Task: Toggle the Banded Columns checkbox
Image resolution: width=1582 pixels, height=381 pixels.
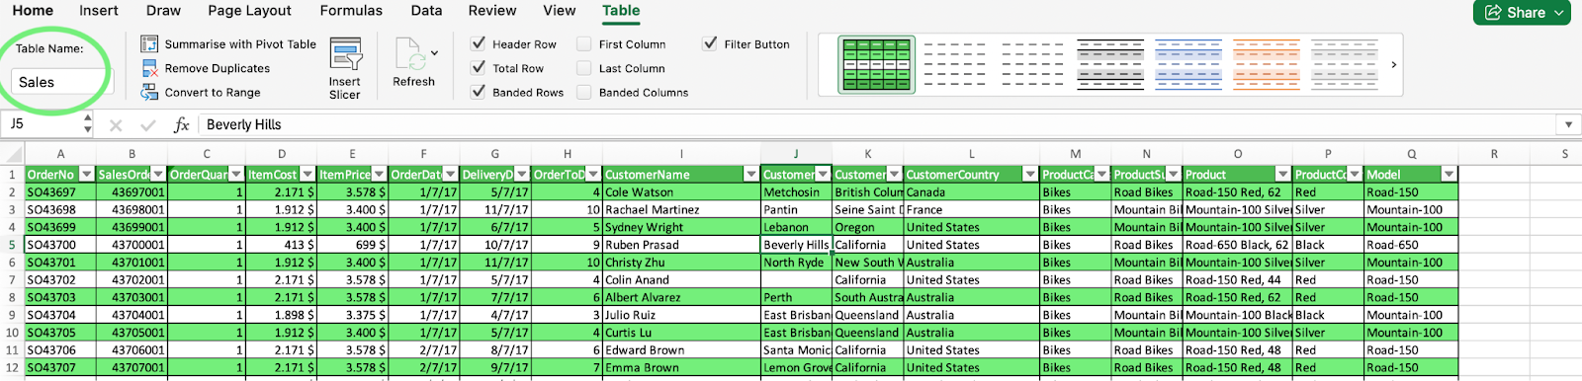Action: pos(584,92)
